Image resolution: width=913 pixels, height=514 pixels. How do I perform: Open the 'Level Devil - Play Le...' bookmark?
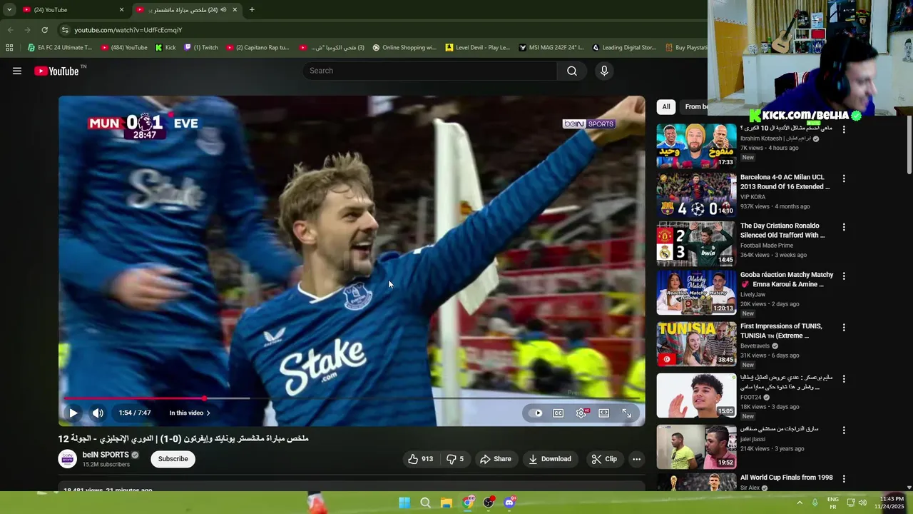click(478, 48)
